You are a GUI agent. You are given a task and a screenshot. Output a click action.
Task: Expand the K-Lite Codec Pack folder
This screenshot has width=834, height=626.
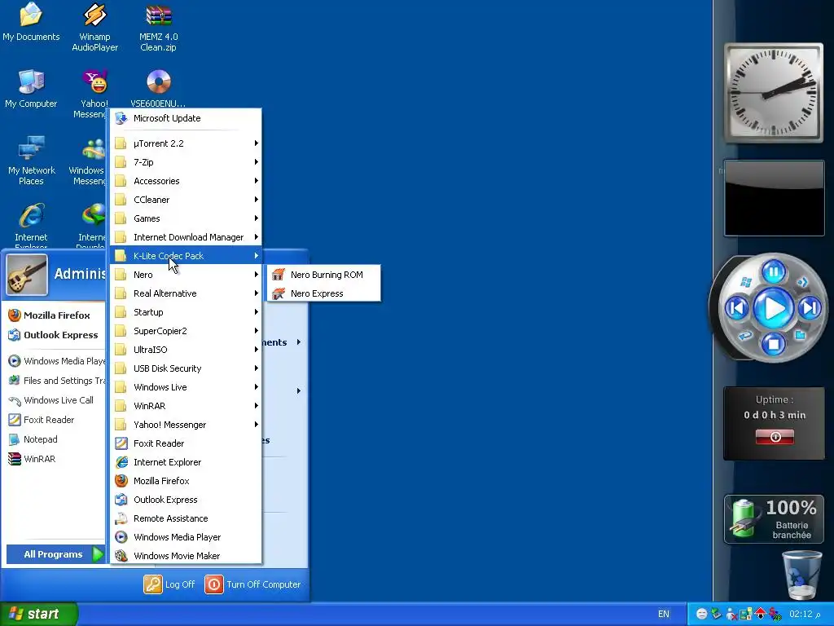187,256
